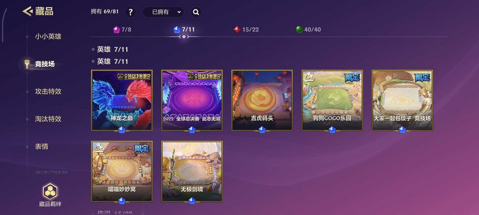
Task: Select the purple gem 7/8 rarity tab
Action: coord(122,30)
